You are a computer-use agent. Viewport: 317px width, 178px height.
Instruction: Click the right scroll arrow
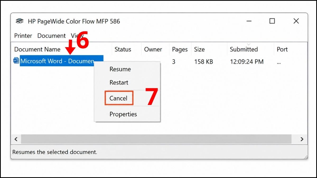302,139
